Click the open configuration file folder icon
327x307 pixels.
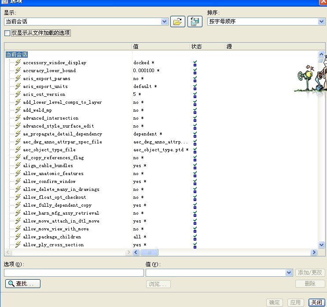pos(178,22)
